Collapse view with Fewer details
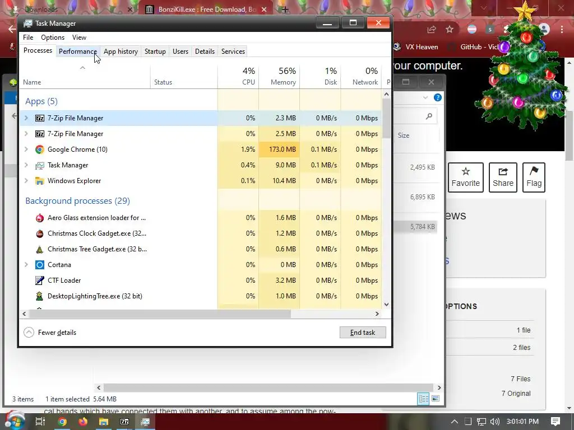 [50, 333]
